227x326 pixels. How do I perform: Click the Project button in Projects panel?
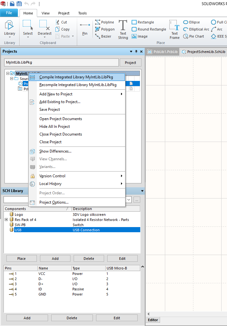[x=130, y=63]
